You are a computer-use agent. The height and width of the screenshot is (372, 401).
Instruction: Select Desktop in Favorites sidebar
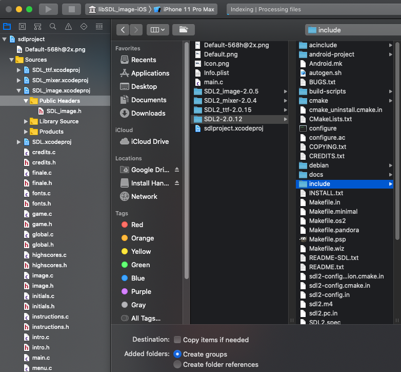138,86
